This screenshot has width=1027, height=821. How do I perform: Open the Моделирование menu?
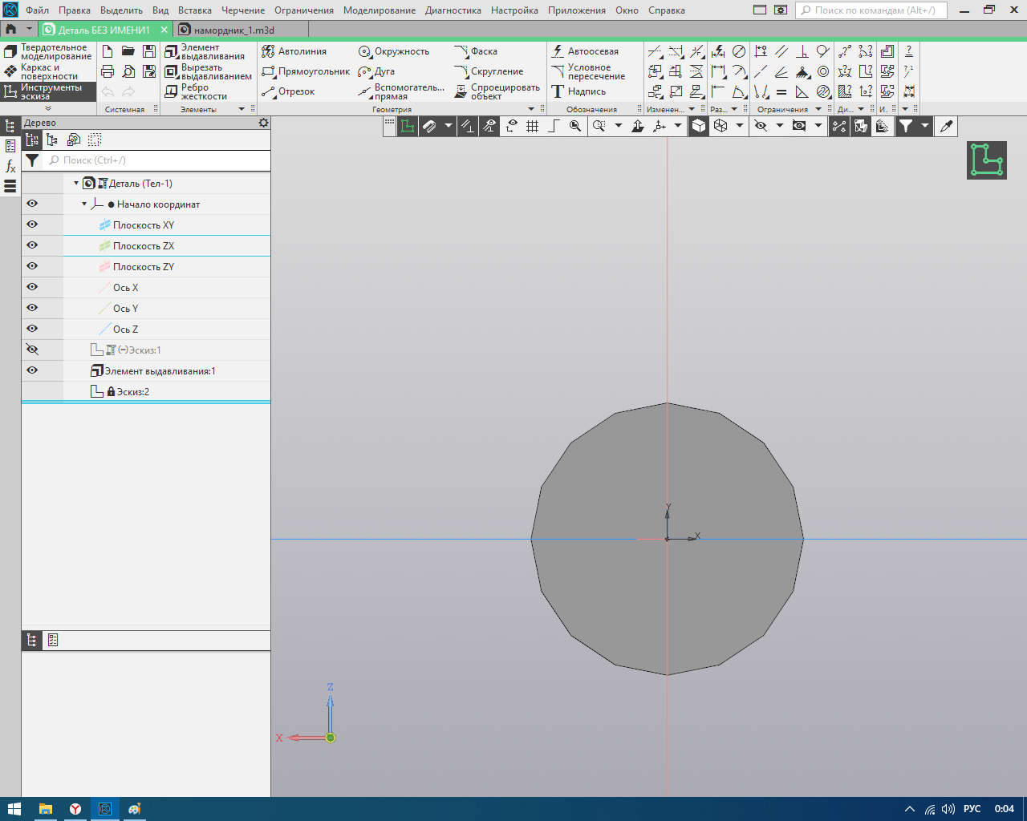[x=380, y=10]
